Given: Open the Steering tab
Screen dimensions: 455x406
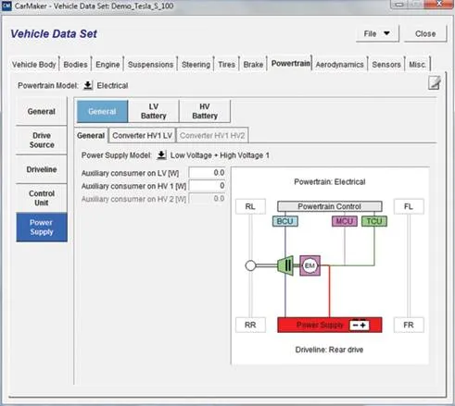Looking at the screenshot, I should (x=196, y=65).
